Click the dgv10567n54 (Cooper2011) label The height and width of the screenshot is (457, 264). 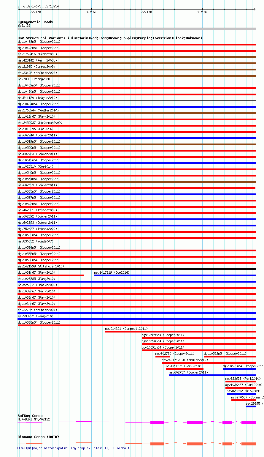click(x=39, y=198)
